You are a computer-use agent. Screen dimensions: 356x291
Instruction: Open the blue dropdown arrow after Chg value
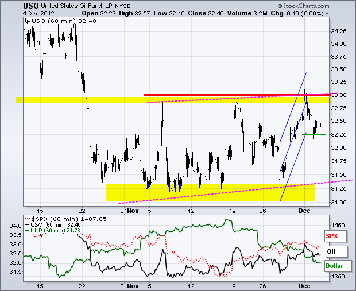click(327, 14)
